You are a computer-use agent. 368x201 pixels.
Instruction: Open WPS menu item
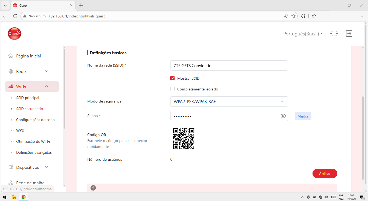click(x=20, y=130)
